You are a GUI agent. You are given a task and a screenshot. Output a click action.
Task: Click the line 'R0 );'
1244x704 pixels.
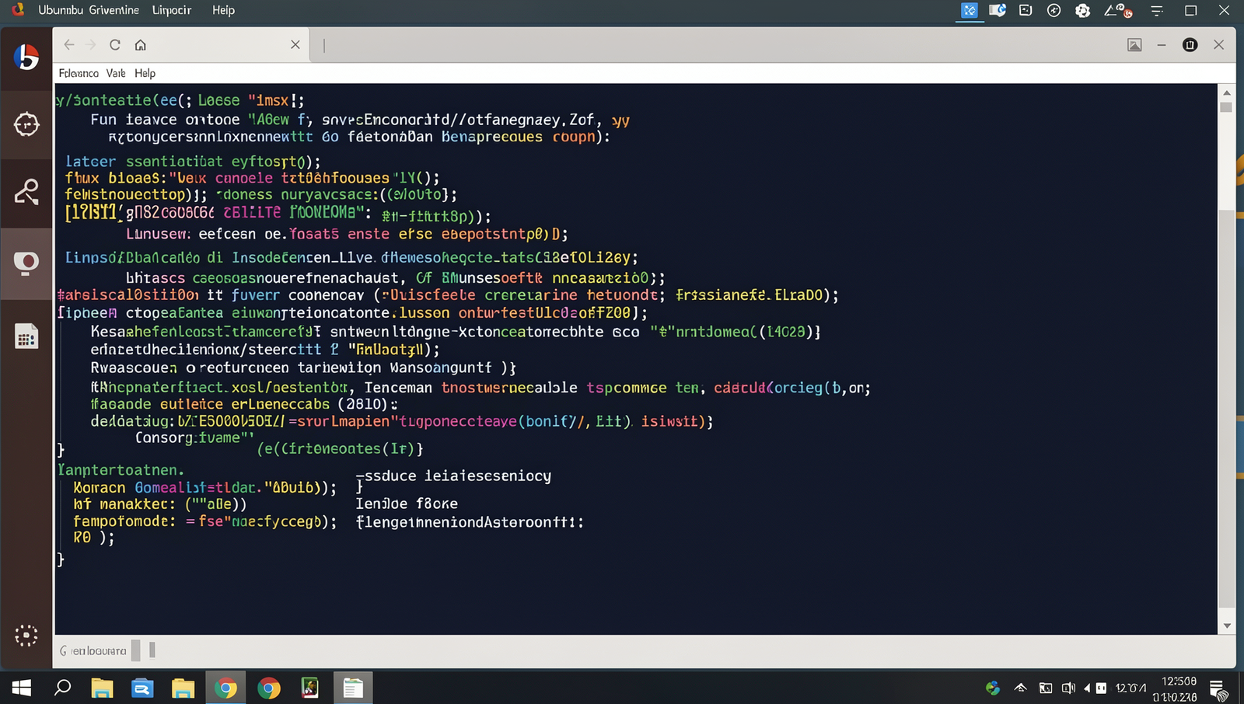click(x=94, y=538)
